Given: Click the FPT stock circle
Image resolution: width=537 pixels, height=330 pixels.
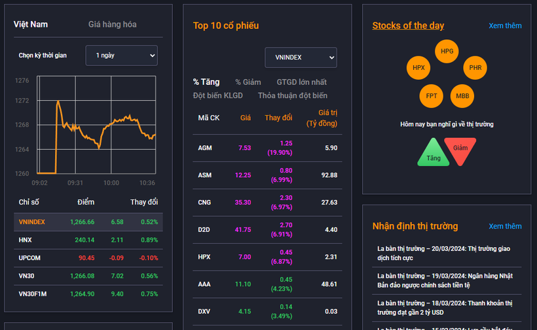Looking at the screenshot, I should [432, 96].
